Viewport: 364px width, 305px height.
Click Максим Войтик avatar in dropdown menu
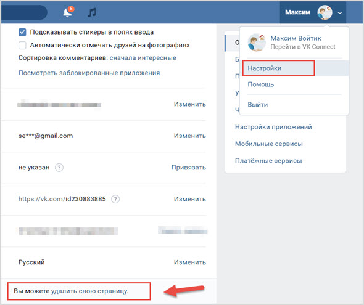click(257, 43)
